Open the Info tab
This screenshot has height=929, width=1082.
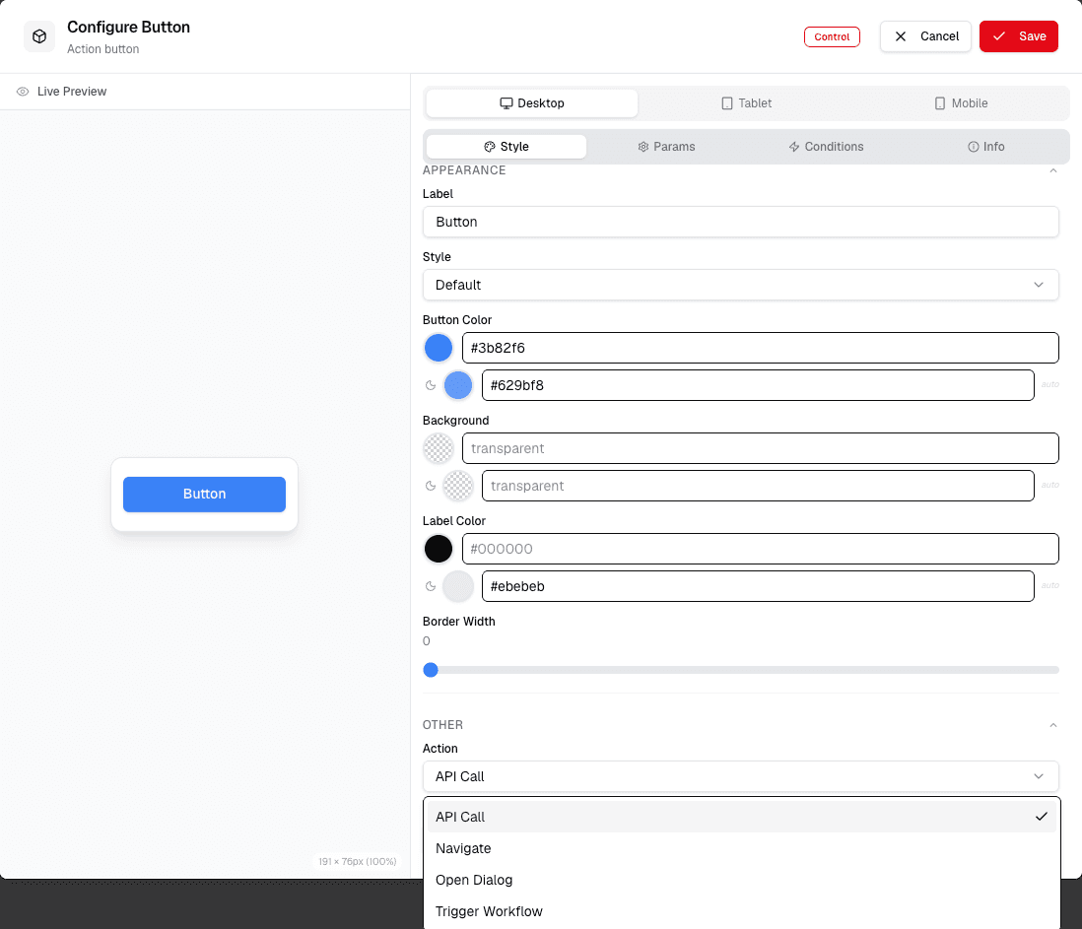[x=985, y=147]
